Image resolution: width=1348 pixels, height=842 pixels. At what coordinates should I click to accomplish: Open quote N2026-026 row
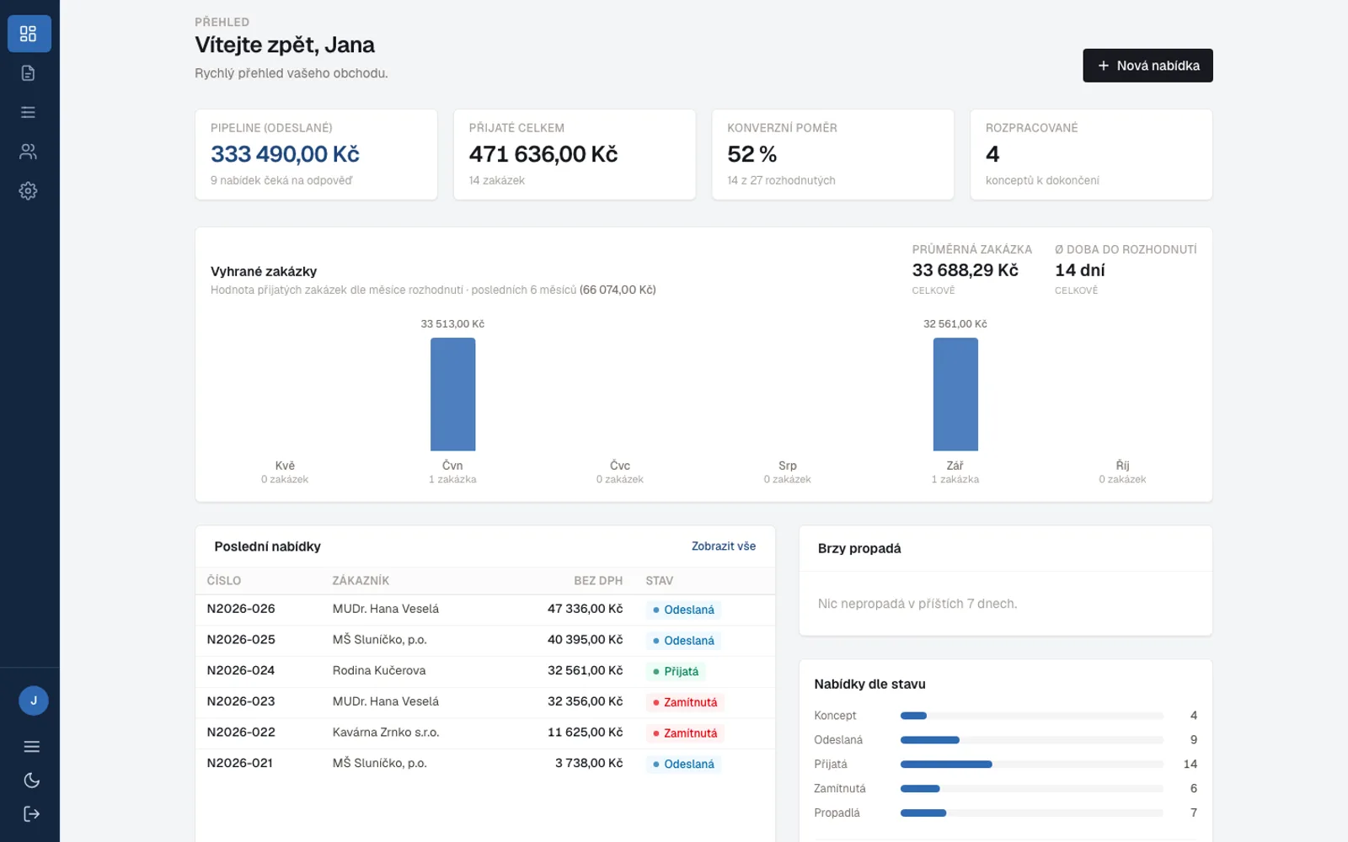(485, 610)
